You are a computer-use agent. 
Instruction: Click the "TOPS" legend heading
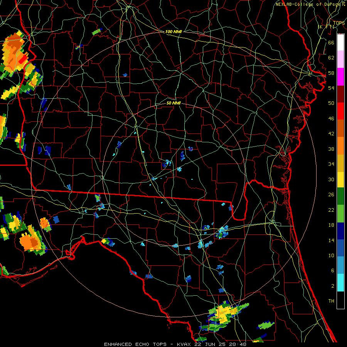point(339,23)
